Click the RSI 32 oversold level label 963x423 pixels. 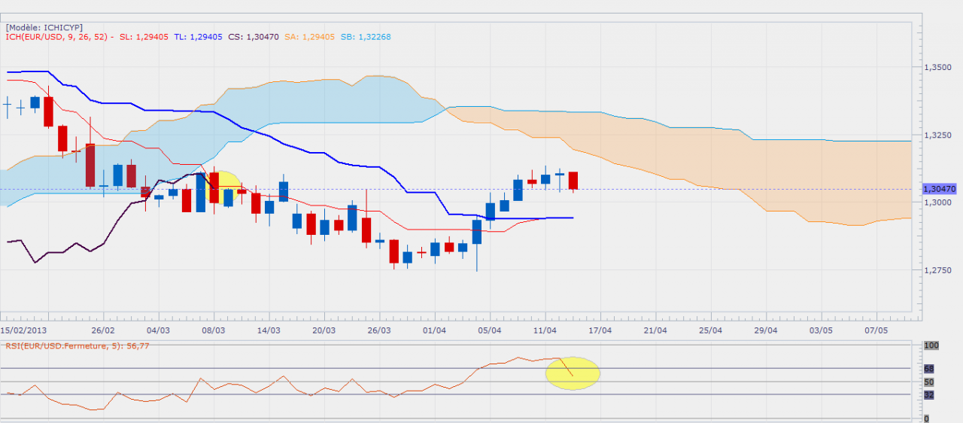click(x=928, y=394)
